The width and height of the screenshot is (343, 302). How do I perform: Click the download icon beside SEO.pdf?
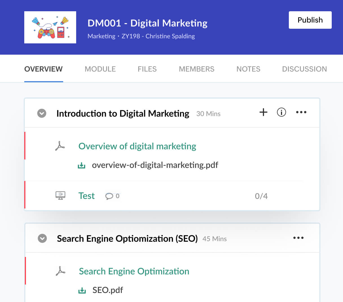(x=82, y=290)
